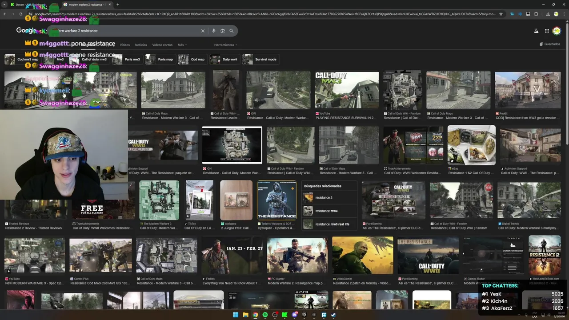Open the Search Labs flask icon
This screenshot has width=569, height=320.
click(x=536, y=31)
